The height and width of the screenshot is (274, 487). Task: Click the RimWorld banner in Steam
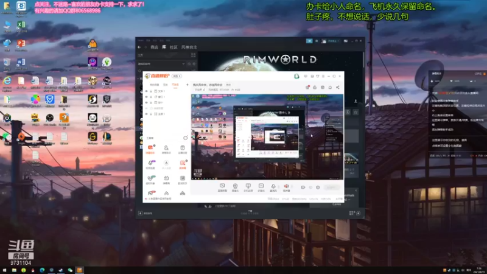280,61
